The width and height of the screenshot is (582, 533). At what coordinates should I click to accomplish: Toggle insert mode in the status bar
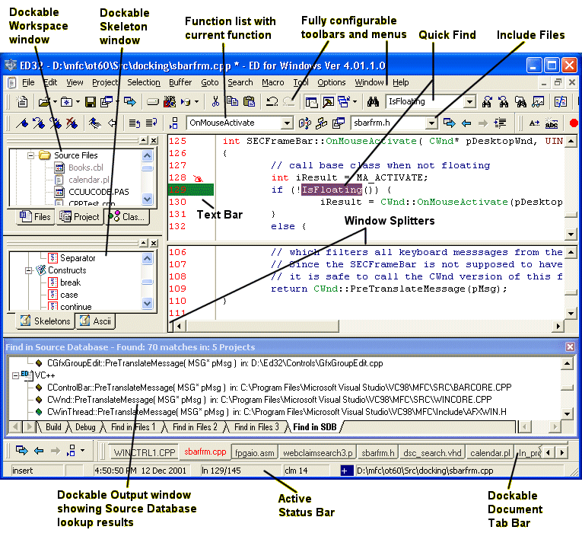point(37,471)
